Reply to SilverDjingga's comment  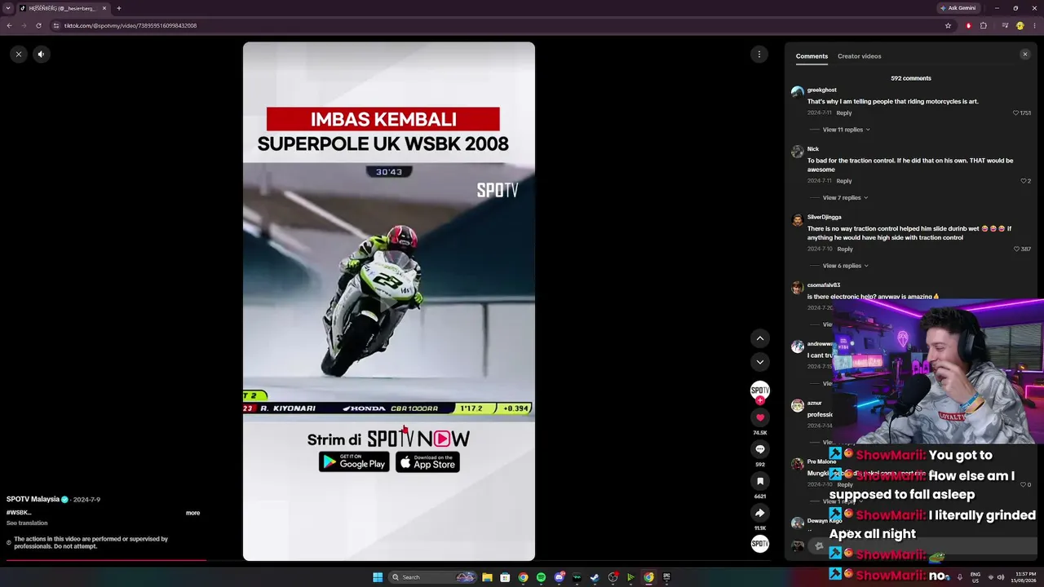tap(845, 249)
